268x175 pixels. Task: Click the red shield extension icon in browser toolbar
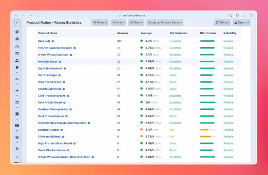point(237,16)
